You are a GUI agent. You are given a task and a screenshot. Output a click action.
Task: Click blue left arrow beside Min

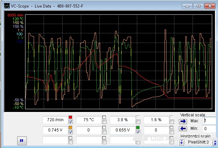click(183, 128)
